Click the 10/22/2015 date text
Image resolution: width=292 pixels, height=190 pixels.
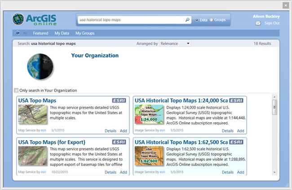[60, 172]
